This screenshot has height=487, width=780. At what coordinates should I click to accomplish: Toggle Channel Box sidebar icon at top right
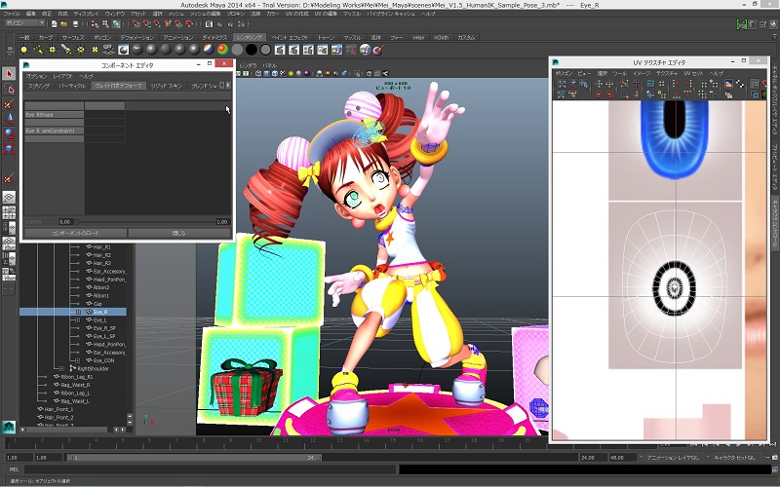point(773,23)
